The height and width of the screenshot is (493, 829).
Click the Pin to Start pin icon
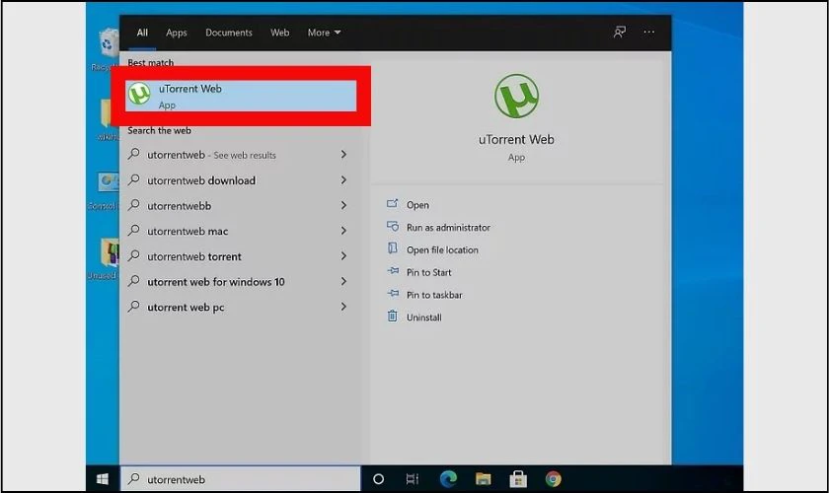click(393, 271)
